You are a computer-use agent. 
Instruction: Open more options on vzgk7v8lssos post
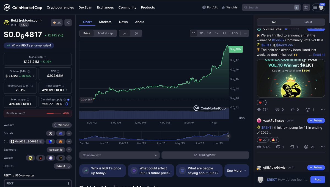pos(323,147)
